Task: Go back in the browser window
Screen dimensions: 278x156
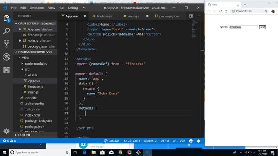Action: (x=208, y=11)
